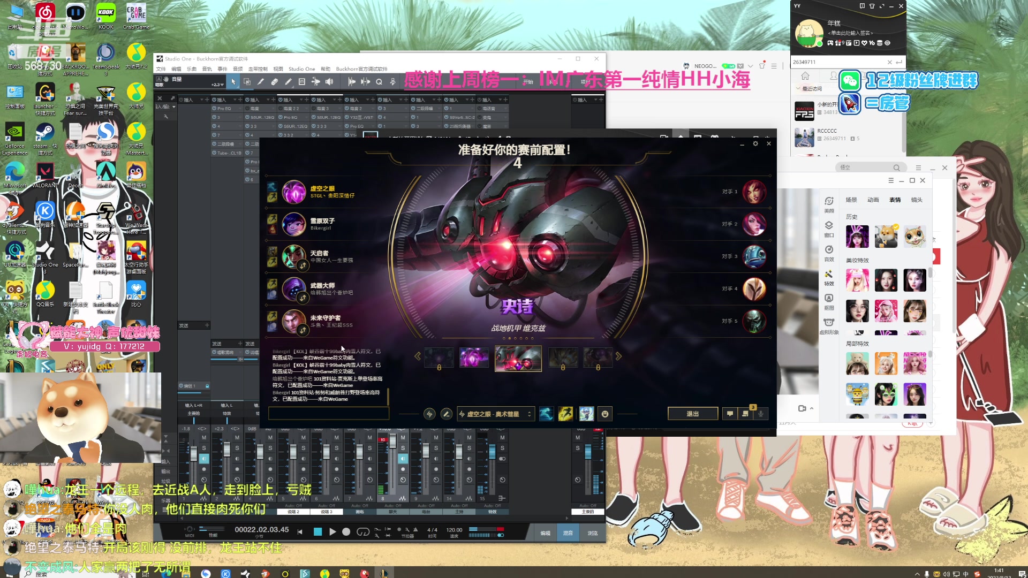1028x578 pixels.
Task: Solo the main output channel (主要的)
Action: pyautogui.click(x=577, y=448)
